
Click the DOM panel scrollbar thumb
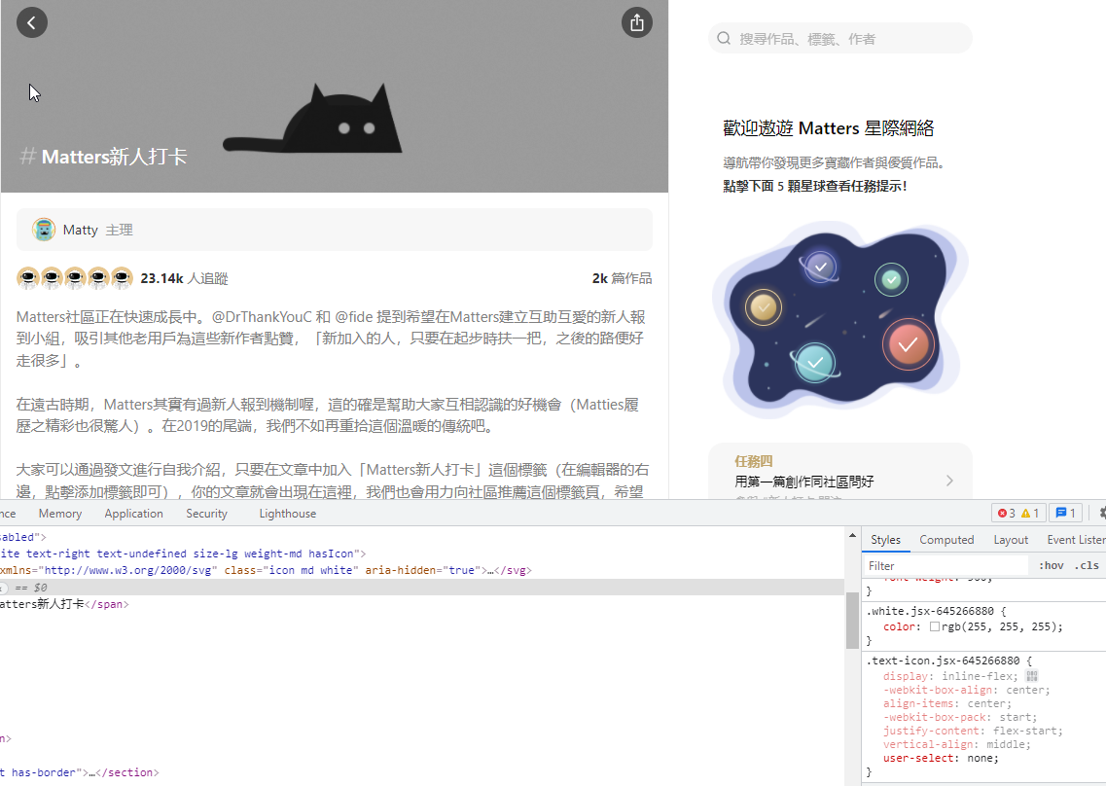(x=852, y=620)
